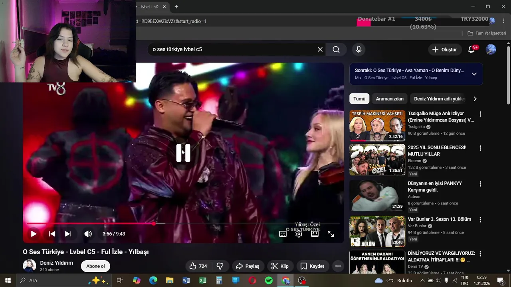Open Task View on the taskbar
Viewport: 511px width, 287px height.
click(x=119, y=280)
